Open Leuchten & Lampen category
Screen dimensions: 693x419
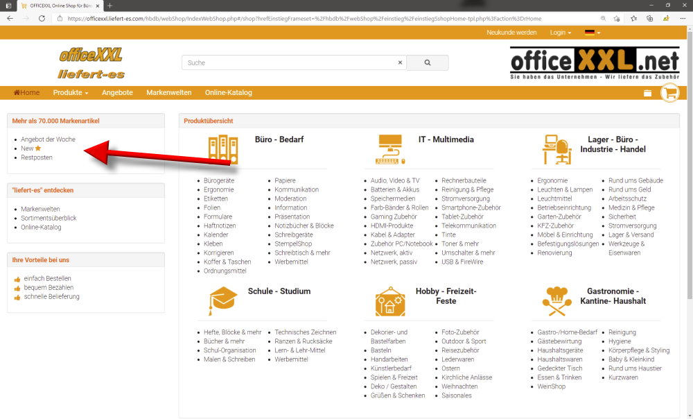(565, 190)
